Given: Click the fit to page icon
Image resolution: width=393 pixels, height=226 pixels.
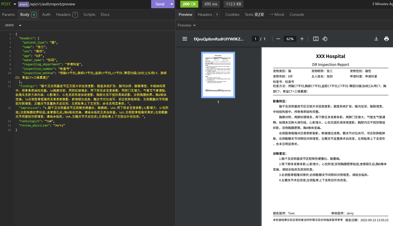Looking at the screenshot, I should [316, 39].
